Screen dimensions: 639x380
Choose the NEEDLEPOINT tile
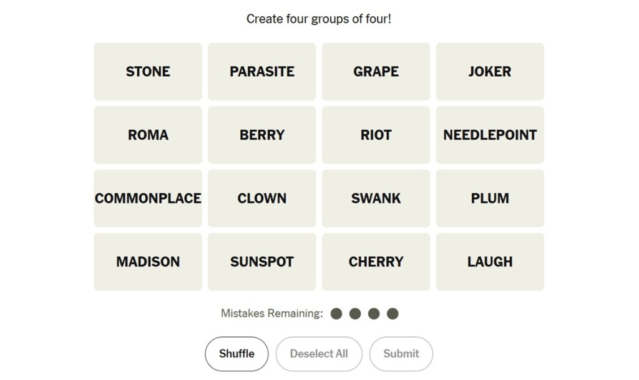490,135
